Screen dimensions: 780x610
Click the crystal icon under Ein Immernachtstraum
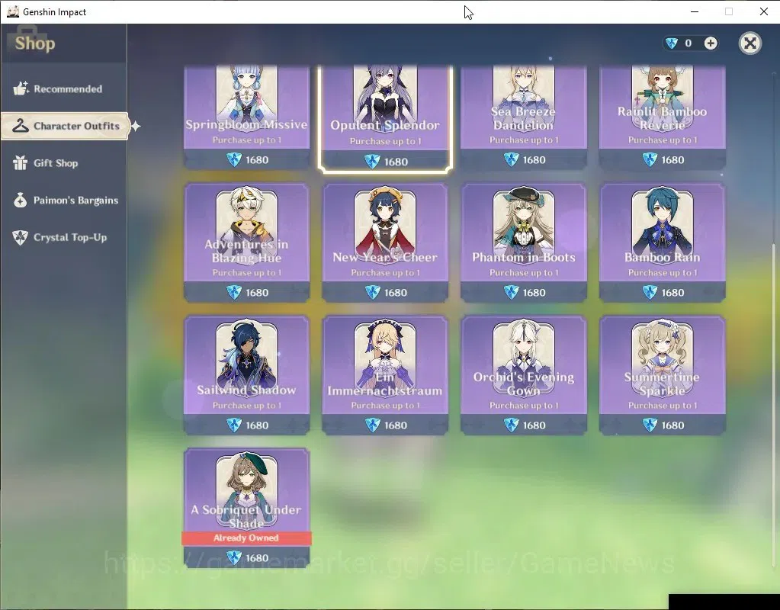[373, 425]
